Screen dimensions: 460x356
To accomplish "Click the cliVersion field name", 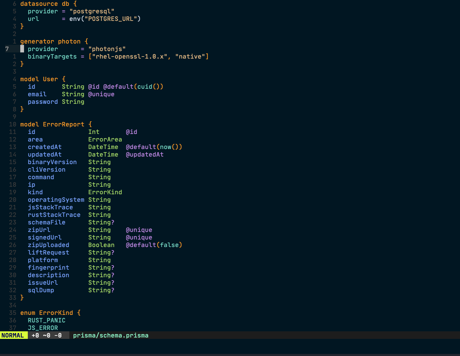I will (47, 170).
